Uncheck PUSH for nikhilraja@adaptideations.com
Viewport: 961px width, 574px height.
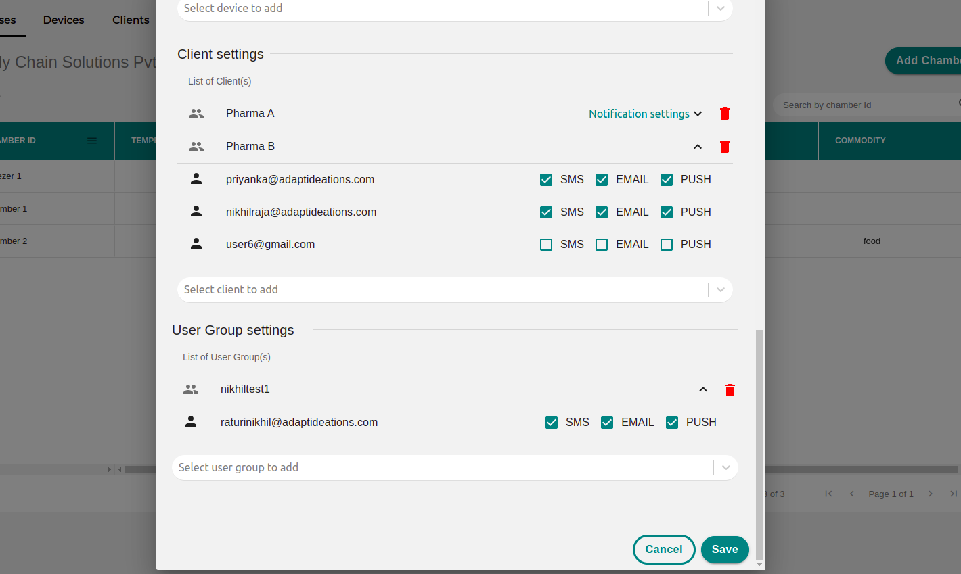click(667, 212)
